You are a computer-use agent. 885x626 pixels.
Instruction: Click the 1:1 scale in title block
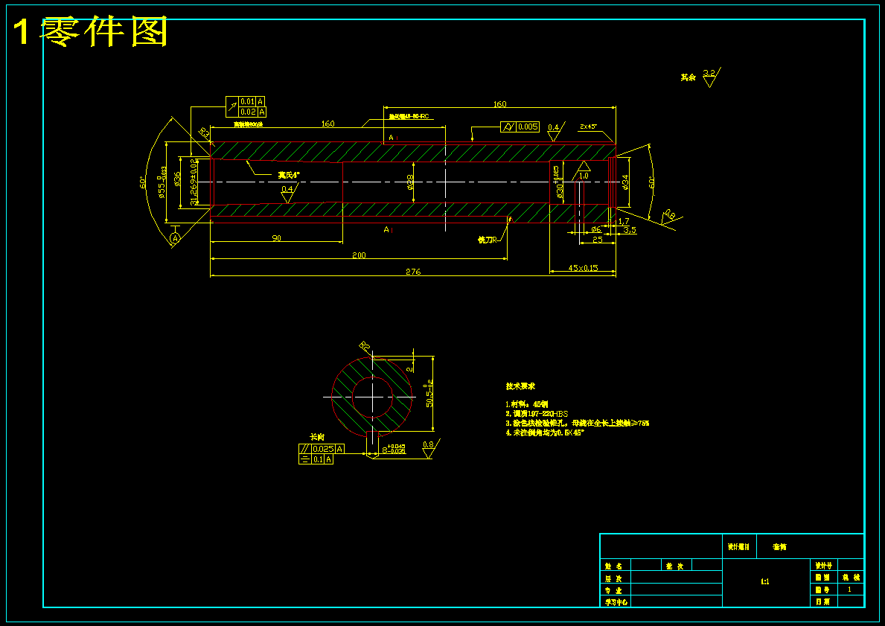click(x=764, y=581)
